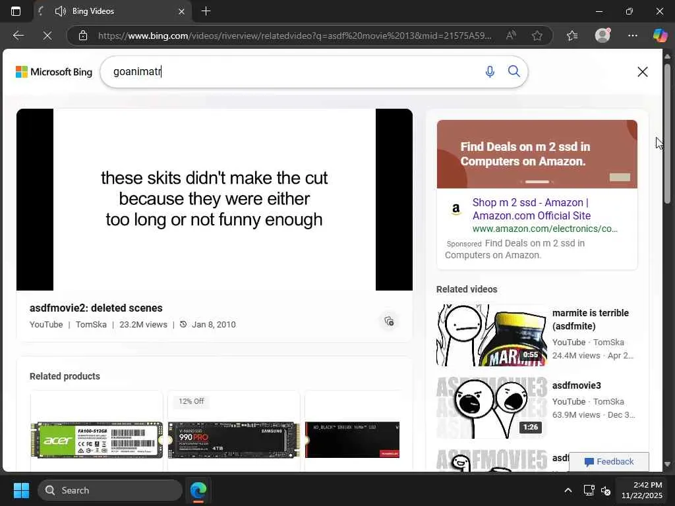The height and width of the screenshot is (506, 675).
Task: Open Microsoft Edge from taskbar
Action: [198, 490]
